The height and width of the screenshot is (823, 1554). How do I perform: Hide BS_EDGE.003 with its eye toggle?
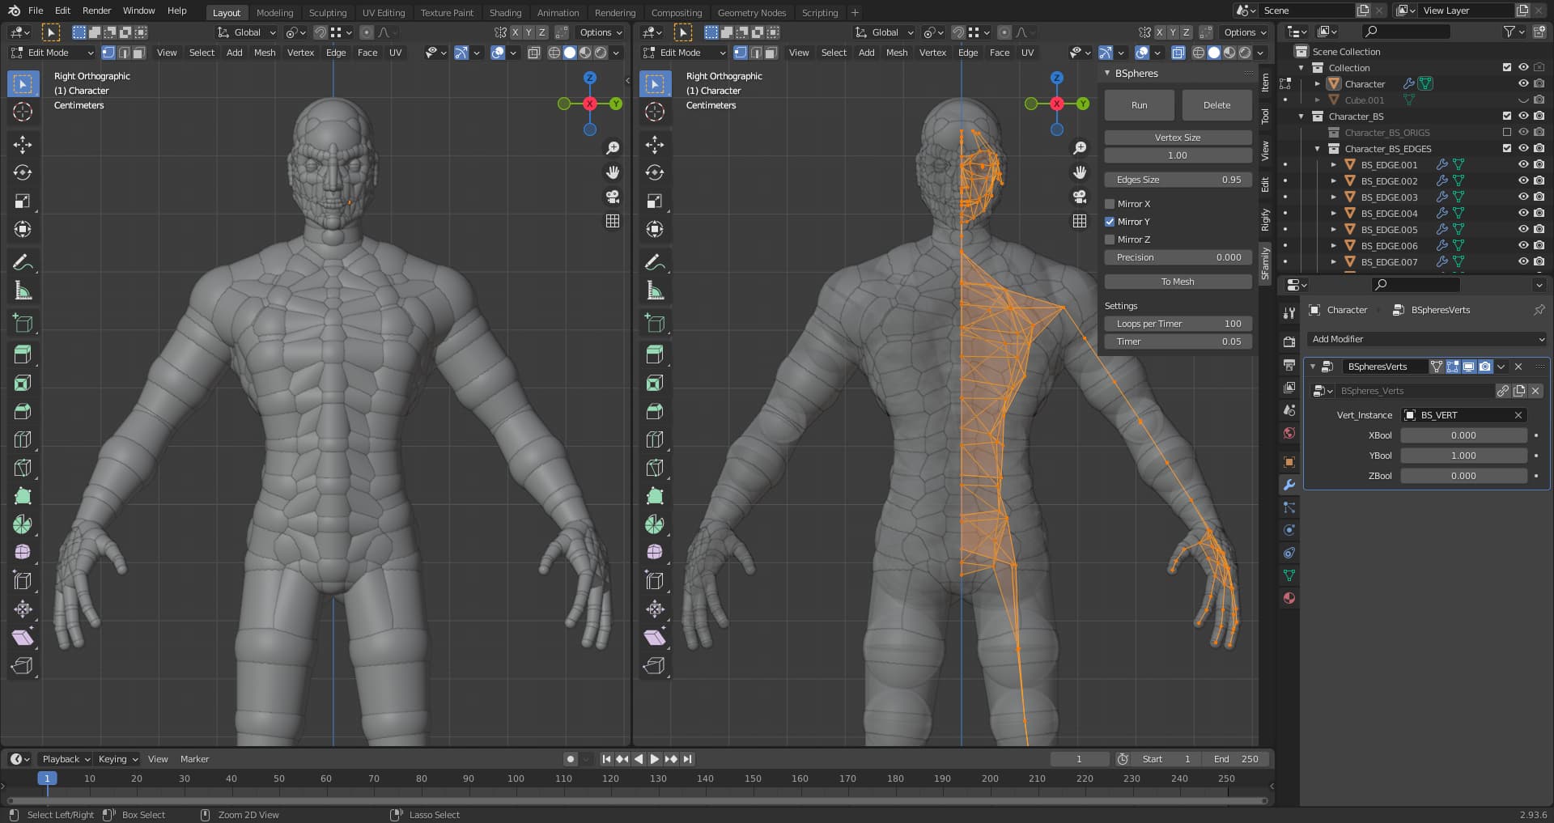click(x=1522, y=197)
